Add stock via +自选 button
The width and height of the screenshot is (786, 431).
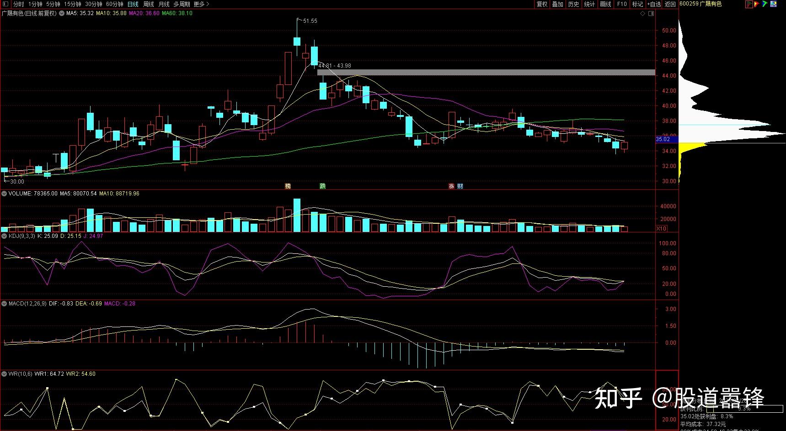[654, 4]
